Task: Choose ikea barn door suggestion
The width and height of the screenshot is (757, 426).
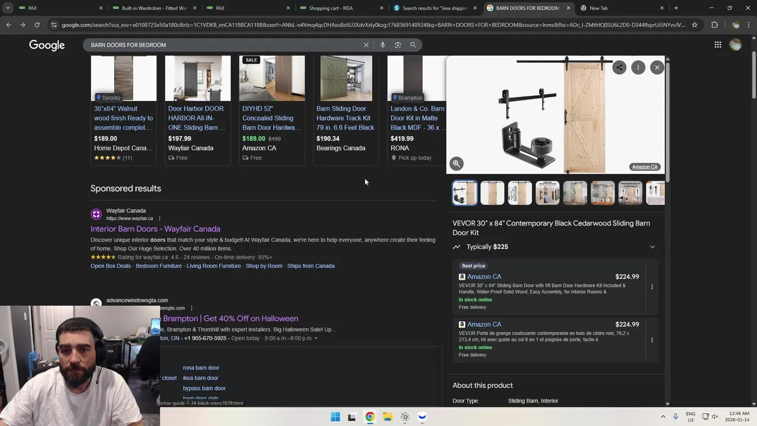Action: [200, 378]
